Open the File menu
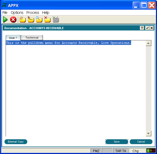 click(x=5, y=13)
